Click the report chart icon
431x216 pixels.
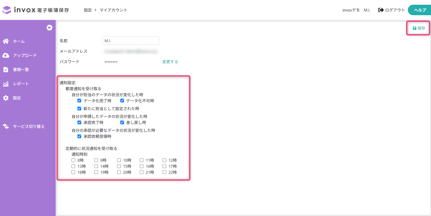6,84
